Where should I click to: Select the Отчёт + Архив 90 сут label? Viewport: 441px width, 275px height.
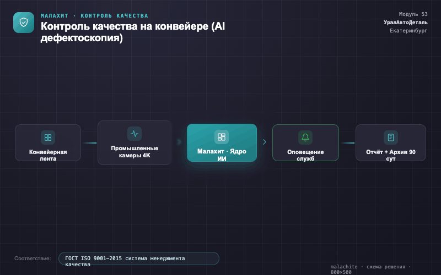391,155
